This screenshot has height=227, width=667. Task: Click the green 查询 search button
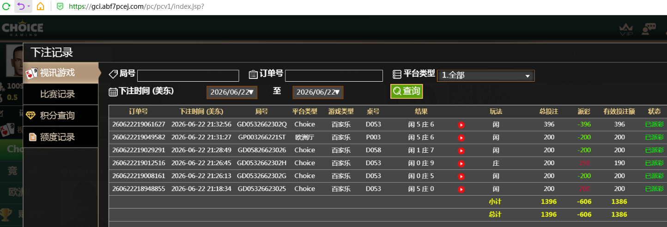pyautogui.click(x=406, y=91)
